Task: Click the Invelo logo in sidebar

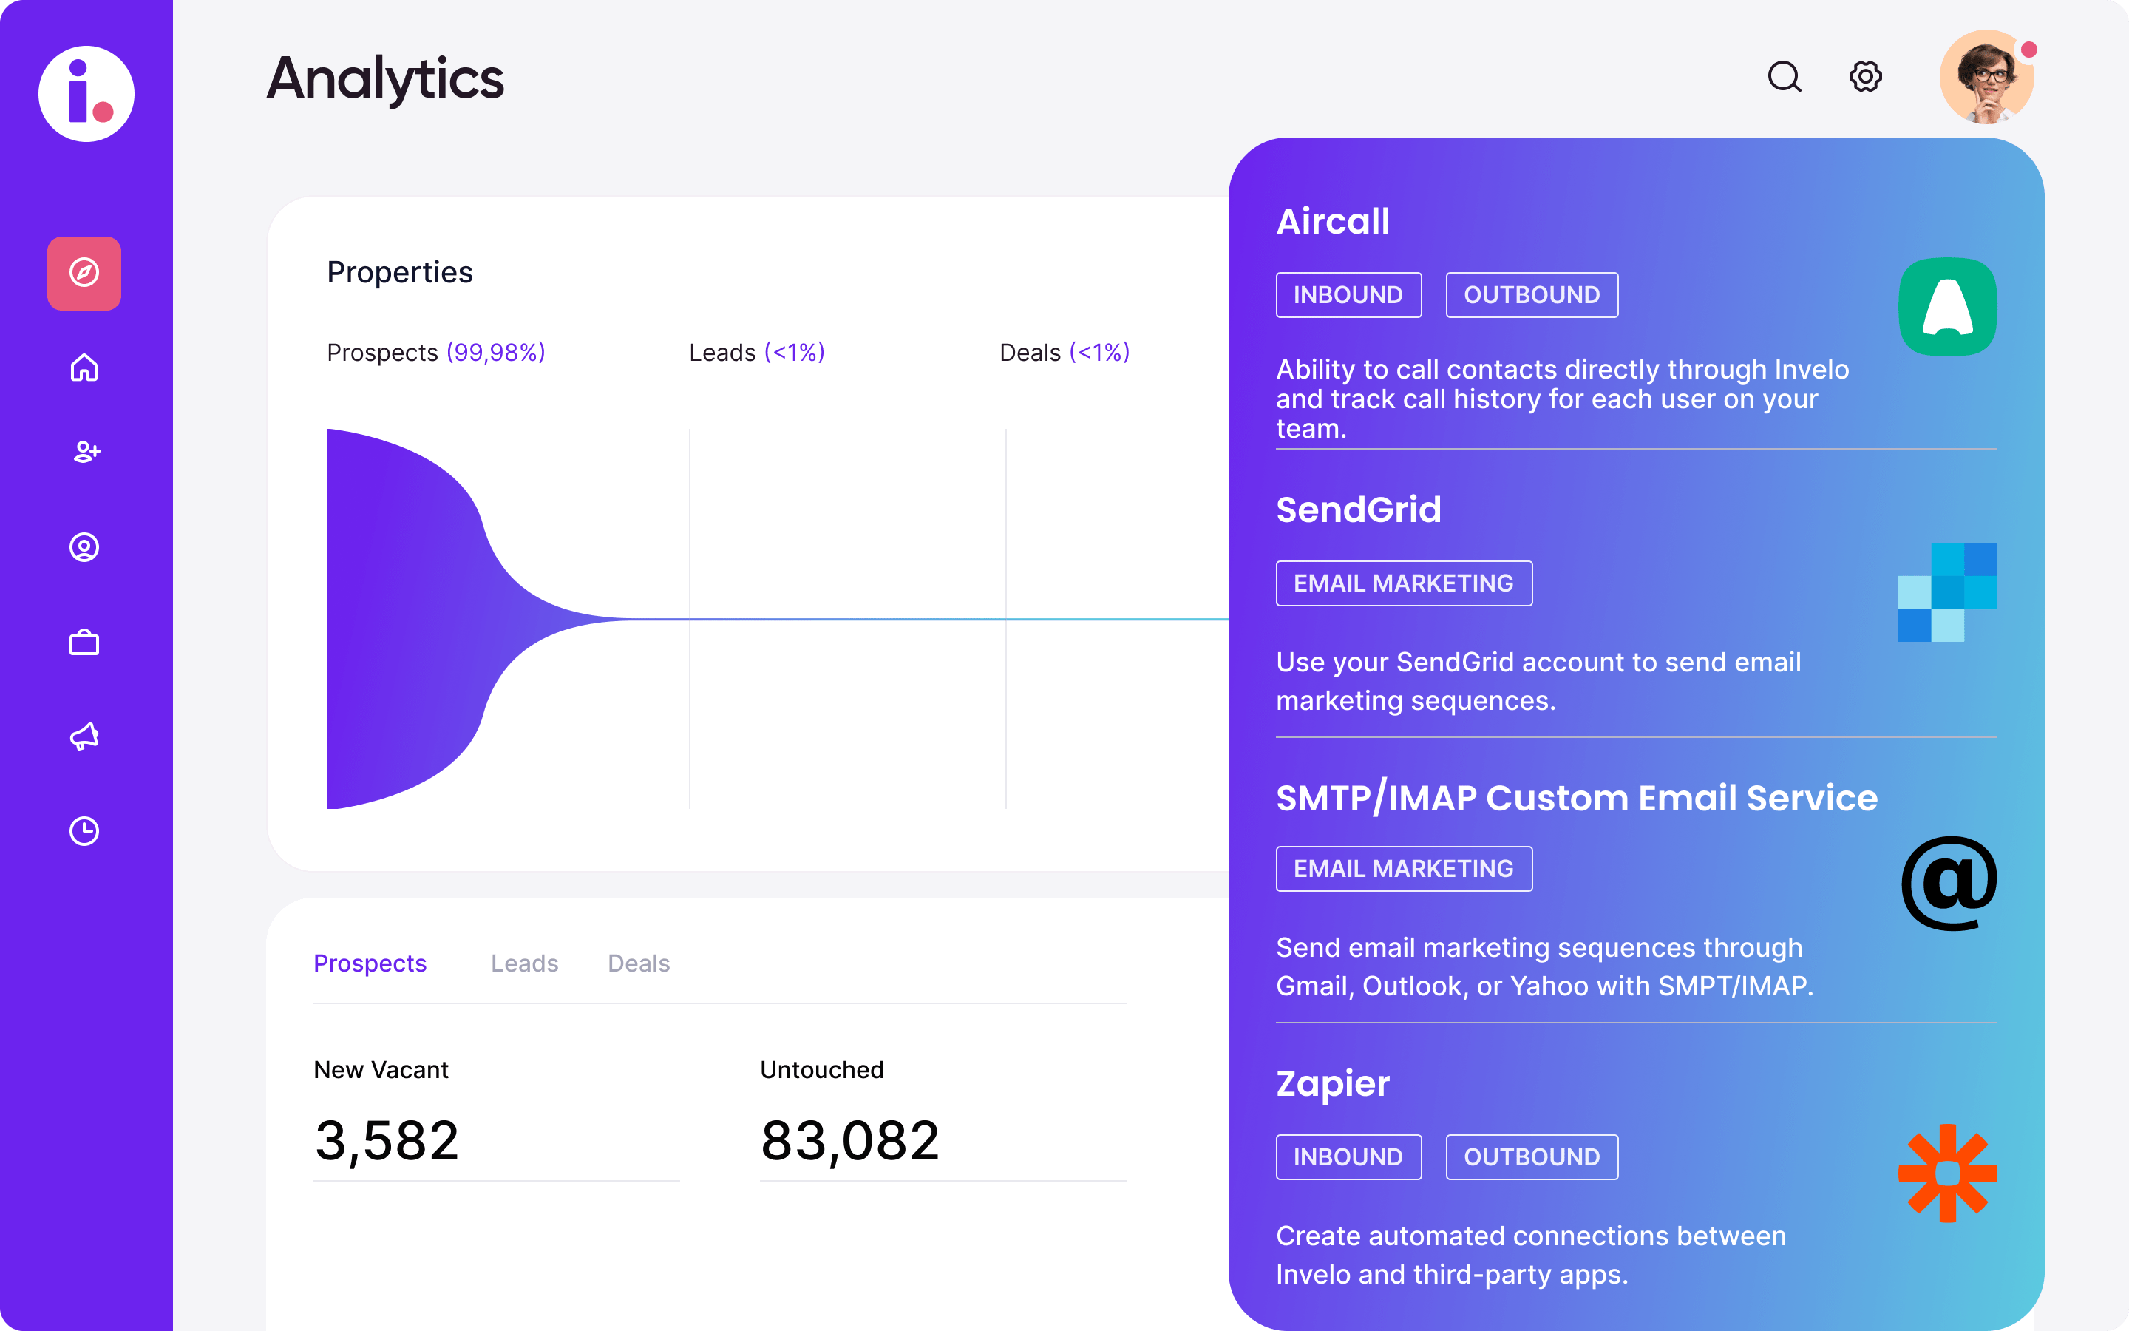Action: pyautogui.click(x=86, y=93)
